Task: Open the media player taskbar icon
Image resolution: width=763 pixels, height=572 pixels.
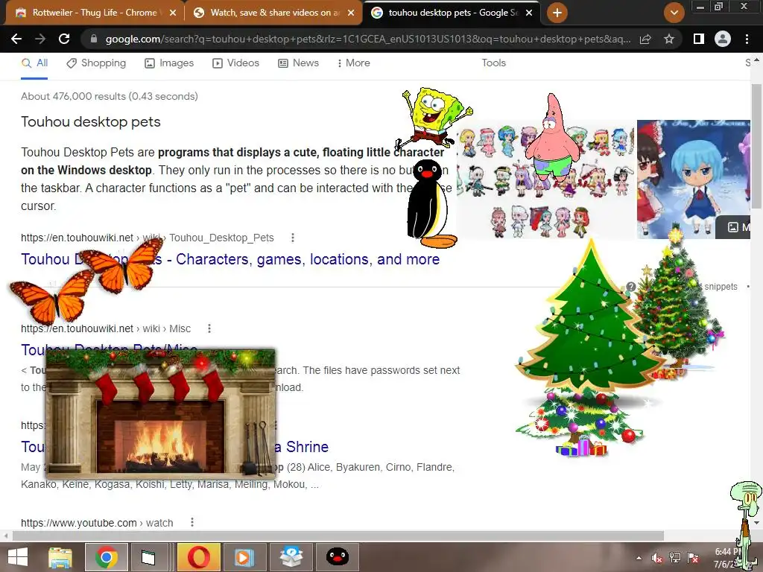Action: pos(244,557)
